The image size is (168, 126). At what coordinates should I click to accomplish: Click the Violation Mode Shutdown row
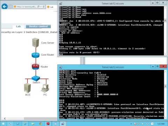click(x=83, y=79)
